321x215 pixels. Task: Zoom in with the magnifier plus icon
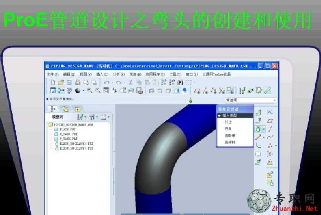click(90, 91)
